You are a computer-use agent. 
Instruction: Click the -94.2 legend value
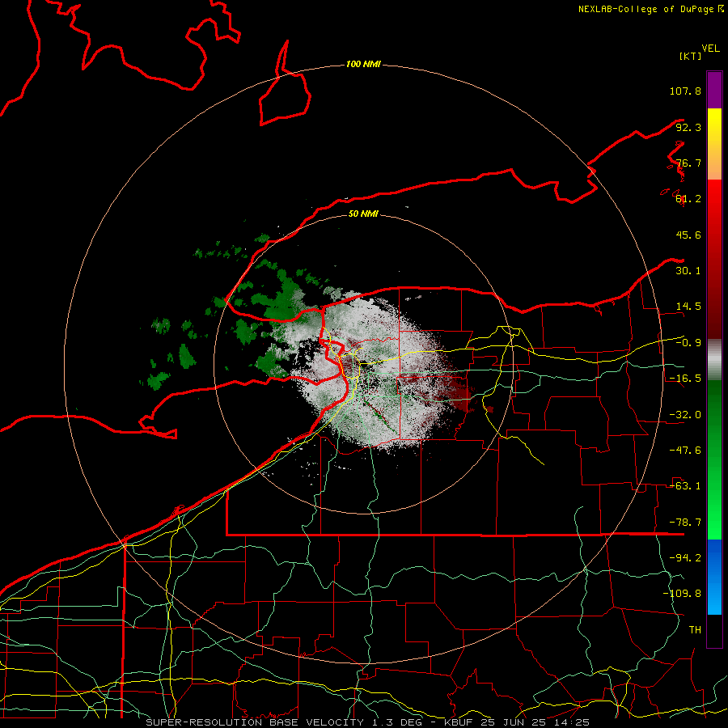[x=685, y=558]
